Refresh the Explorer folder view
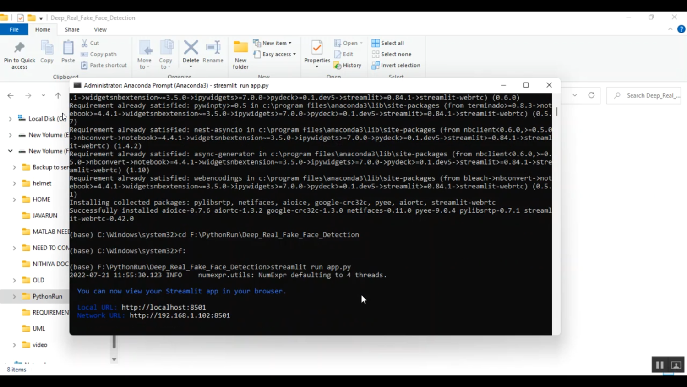Image resolution: width=687 pixels, height=387 pixels. tap(592, 95)
